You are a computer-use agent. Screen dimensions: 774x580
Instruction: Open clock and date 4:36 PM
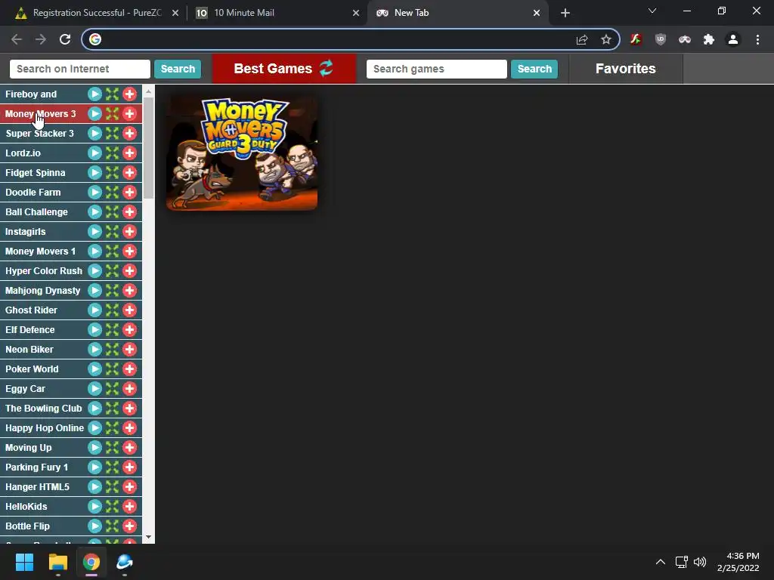pyautogui.click(x=738, y=562)
